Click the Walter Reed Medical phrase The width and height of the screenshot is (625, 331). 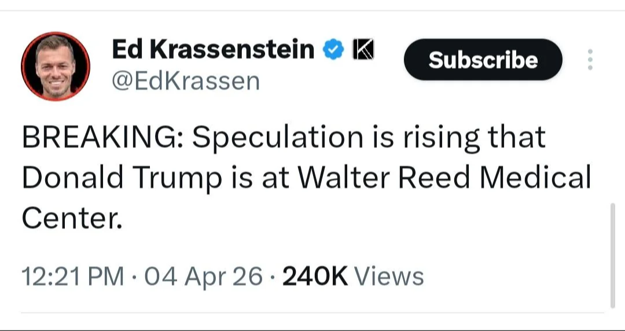[444, 178]
